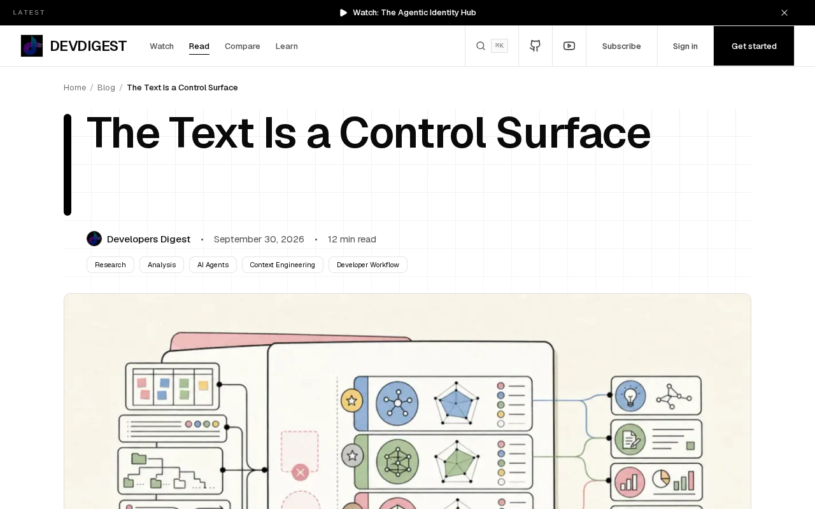Dismiss the announcement banner with the X
Viewport: 815px width, 509px height.
pos(784,13)
